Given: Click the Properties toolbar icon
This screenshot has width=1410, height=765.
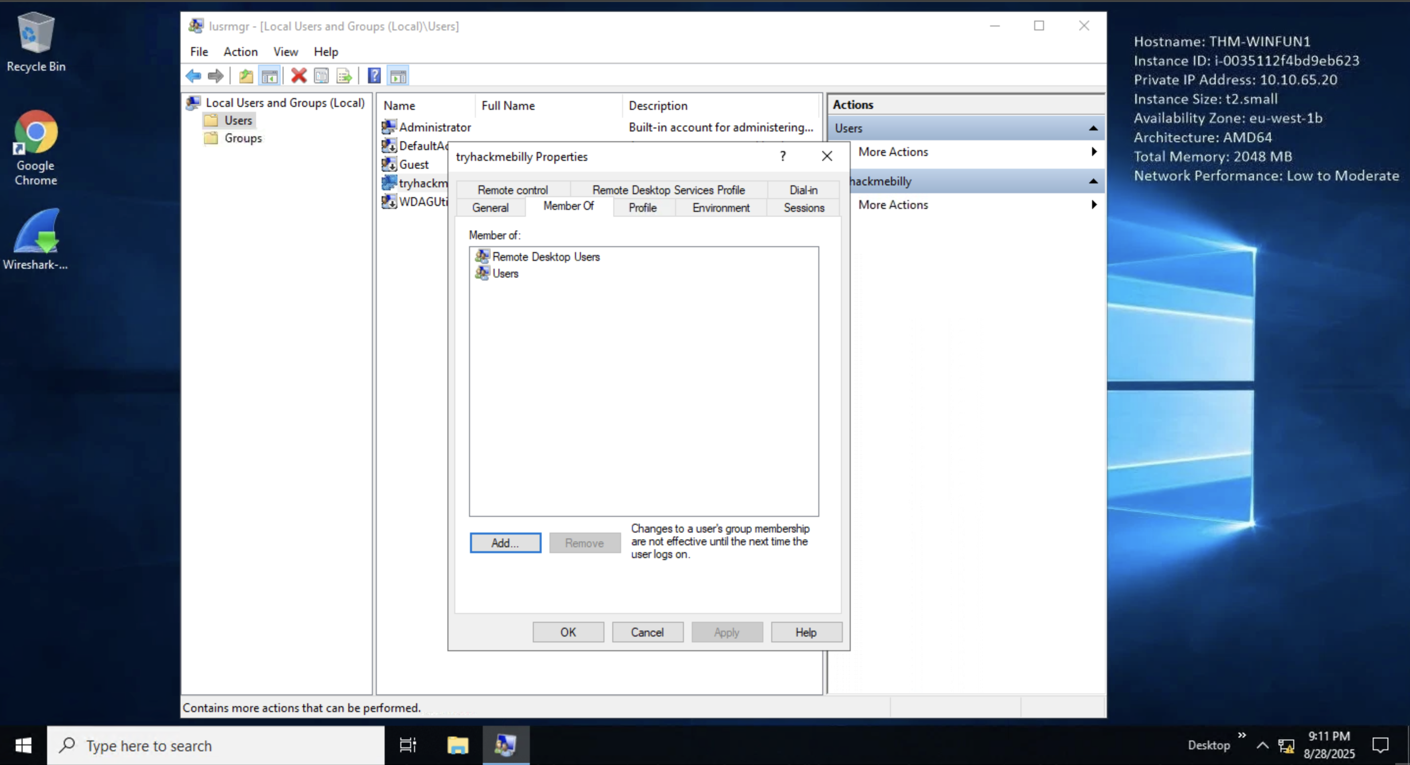Looking at the screenshot, I should coord(321,76).
